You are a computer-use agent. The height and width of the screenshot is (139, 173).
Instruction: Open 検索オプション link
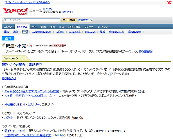[x=85, y=20]
